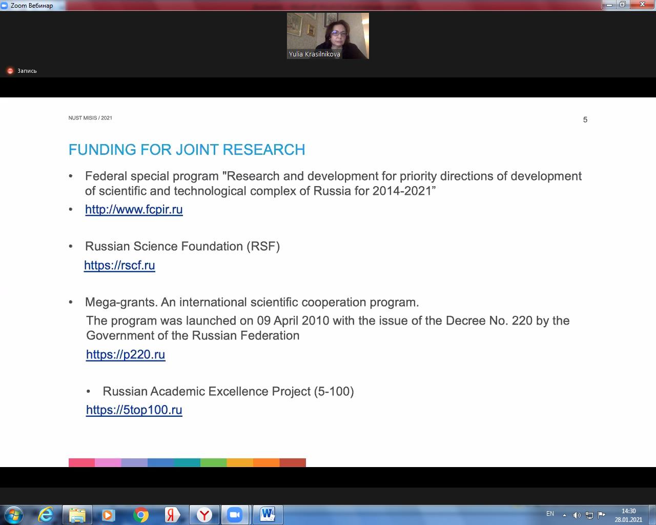Open Windows Explorer file manager

coord(77,515)
